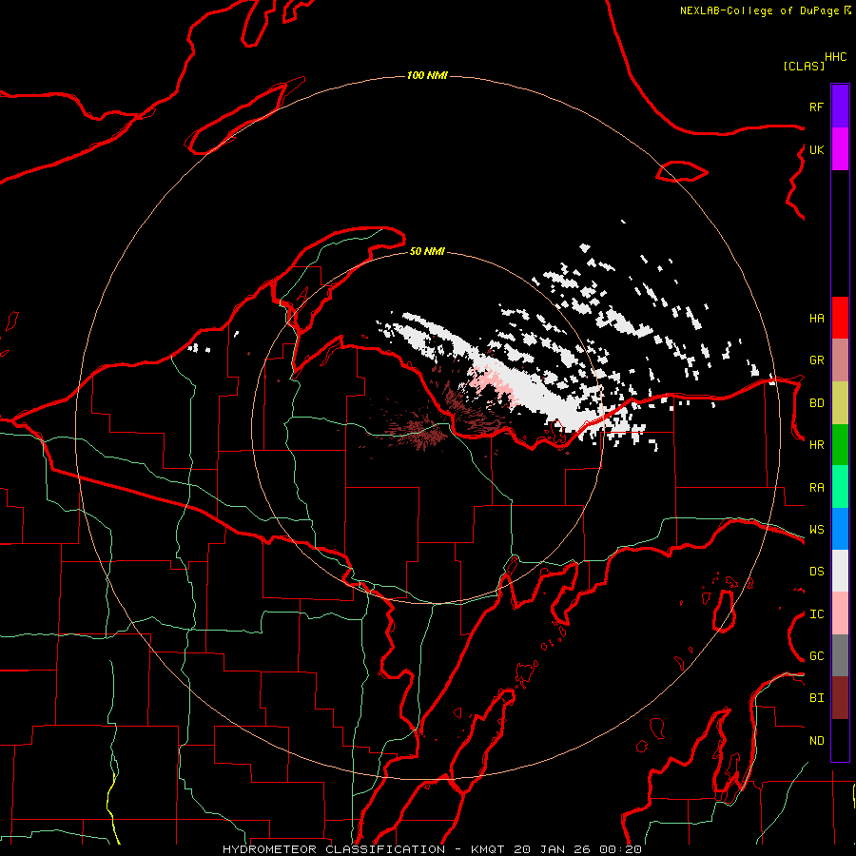The image size is (856, 856).
Task: Click the "UK" legend label
Action: pyautogui.click(x=816, y=149)
